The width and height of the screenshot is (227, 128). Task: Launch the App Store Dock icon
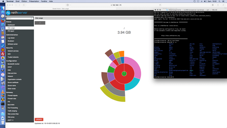(x=3, y=12)
